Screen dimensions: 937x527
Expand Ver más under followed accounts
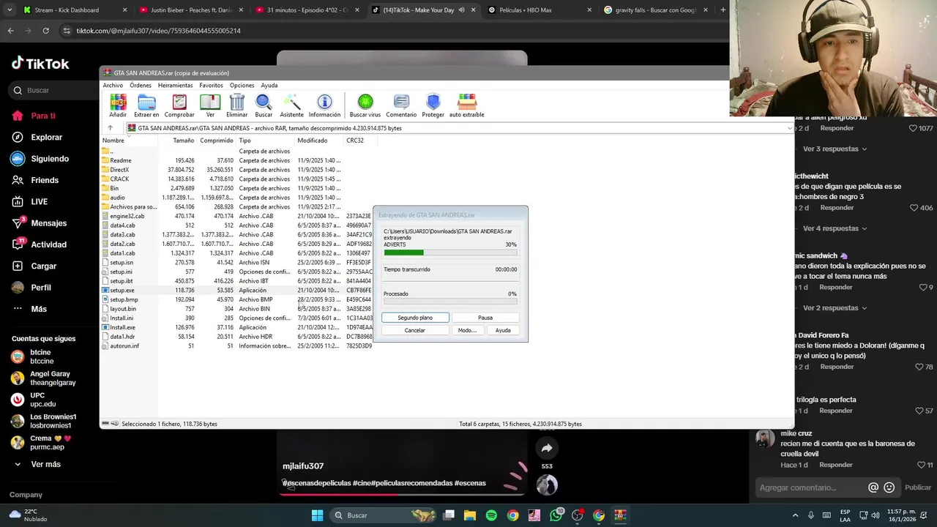(38, 464)
